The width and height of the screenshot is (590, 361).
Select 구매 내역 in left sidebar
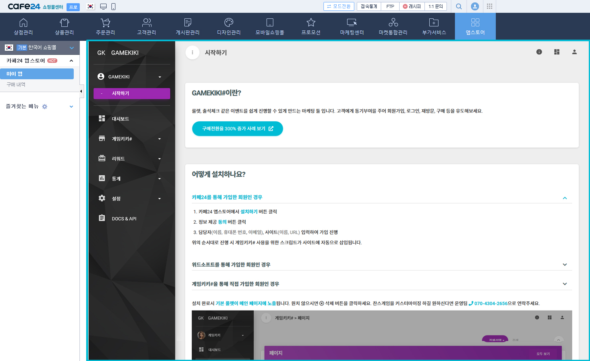coord(16,84)
